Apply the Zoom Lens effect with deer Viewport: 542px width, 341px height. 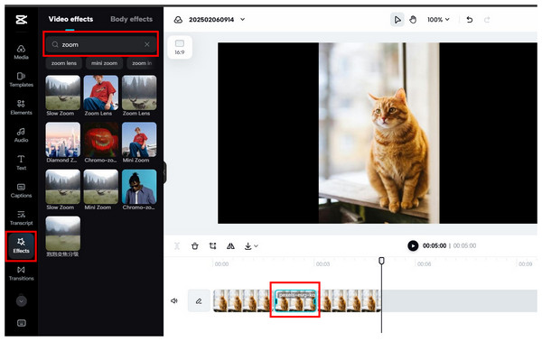[139, 93]
